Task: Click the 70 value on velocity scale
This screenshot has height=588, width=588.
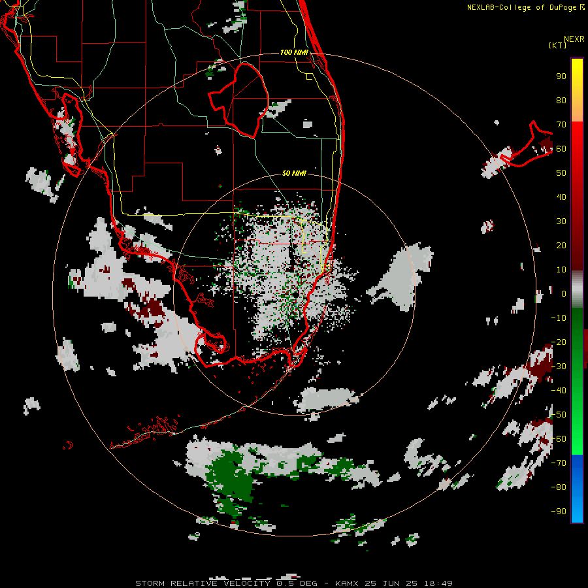Action: (561, 125)
